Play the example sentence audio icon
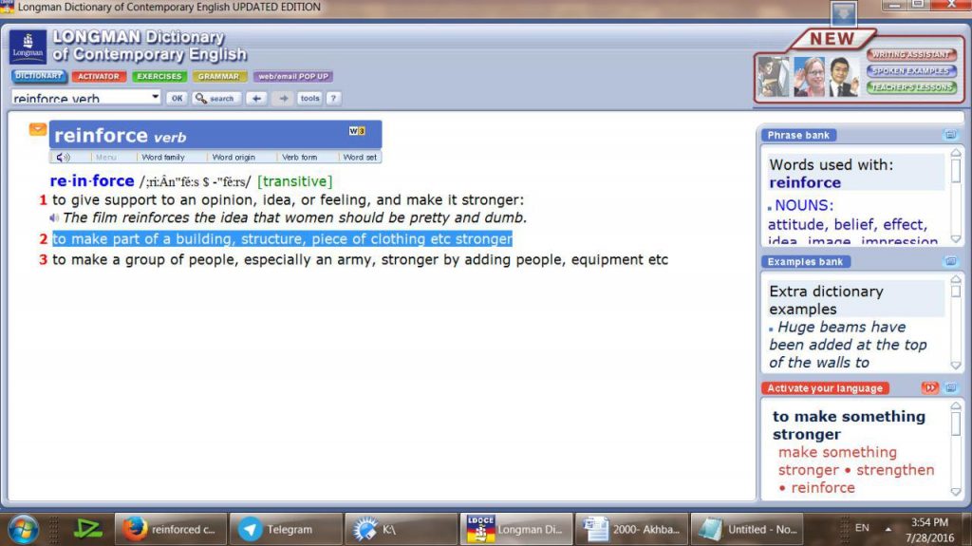 pos(54,217)
